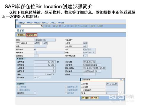Click the empty 批量 field
The image size is (142, 106).
40,46
